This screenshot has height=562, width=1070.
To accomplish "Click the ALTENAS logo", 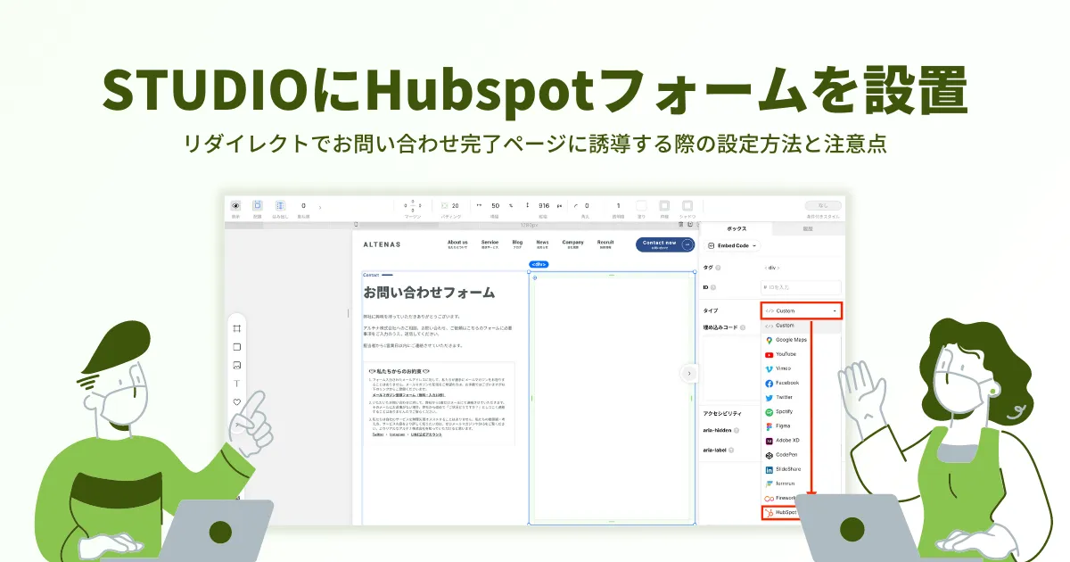I will (382, 244).
